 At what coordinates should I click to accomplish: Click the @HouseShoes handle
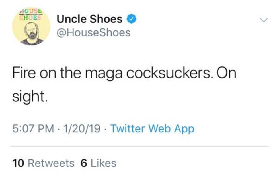coord(94,33)
